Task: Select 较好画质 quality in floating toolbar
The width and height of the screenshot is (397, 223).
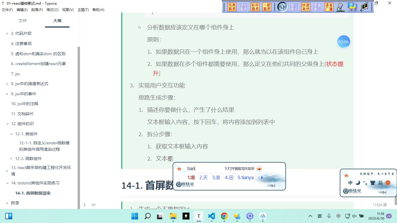Action: pyautogui.click(x=255, y=7)
